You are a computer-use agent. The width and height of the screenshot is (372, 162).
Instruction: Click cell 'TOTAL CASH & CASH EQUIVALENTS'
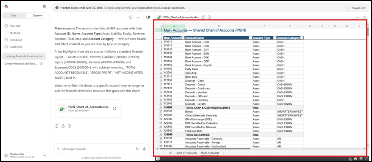click(218, 108)
